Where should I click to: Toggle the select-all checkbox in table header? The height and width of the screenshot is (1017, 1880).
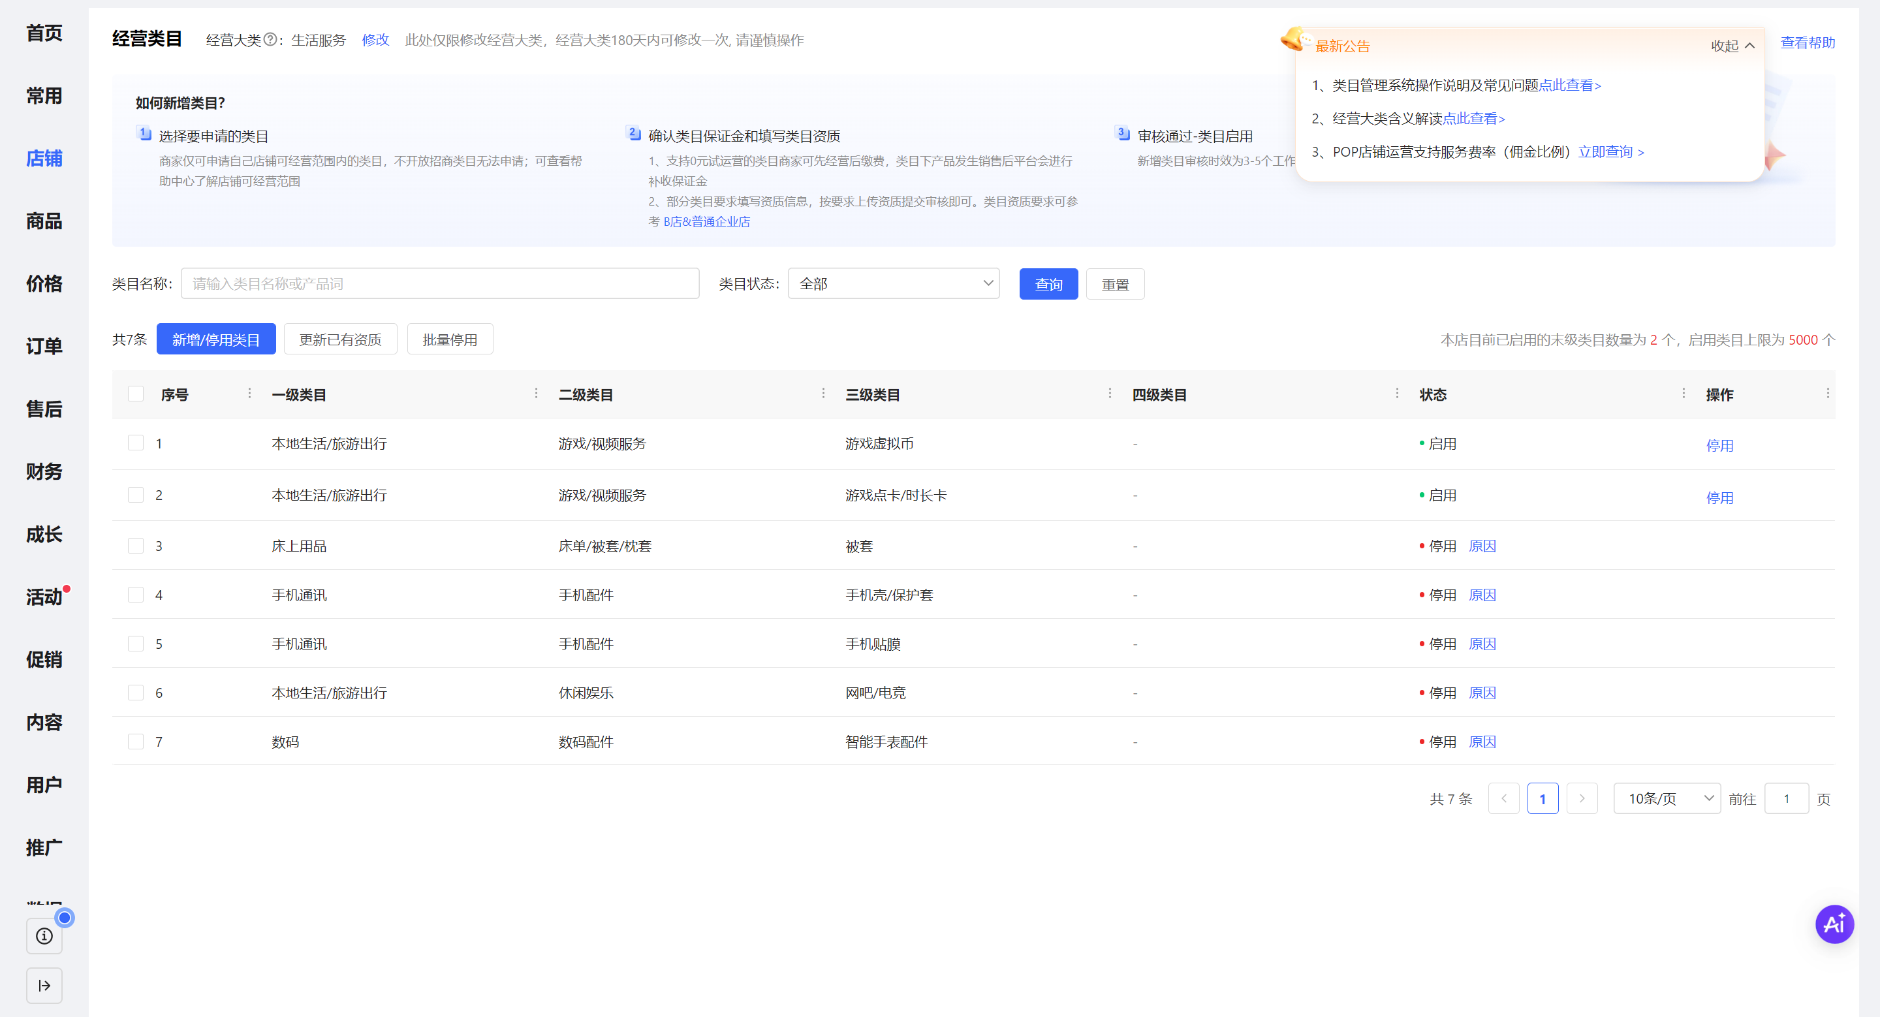tap(136, 394)
